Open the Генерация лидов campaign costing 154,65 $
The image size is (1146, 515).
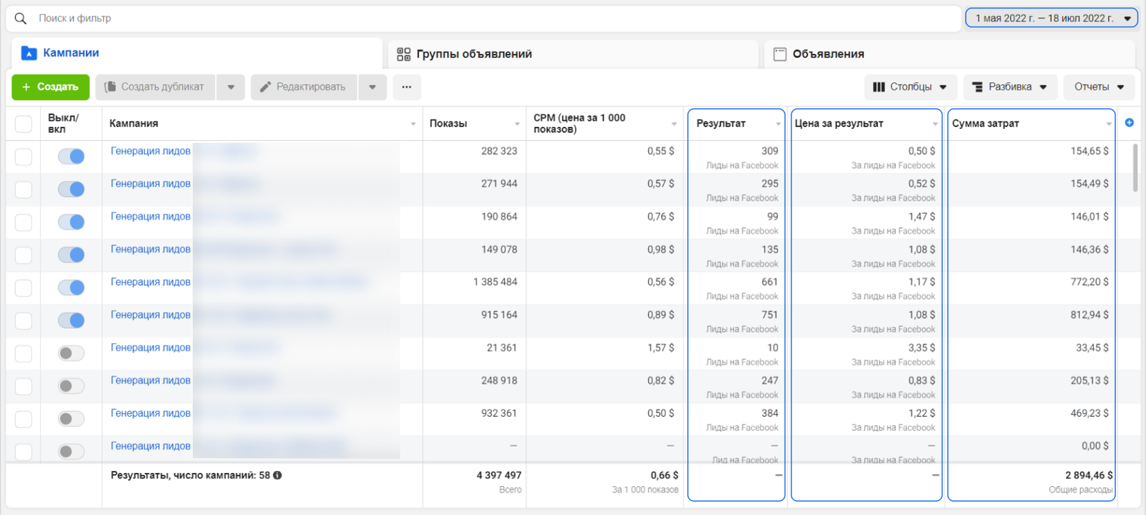click(x=151, y=151)
